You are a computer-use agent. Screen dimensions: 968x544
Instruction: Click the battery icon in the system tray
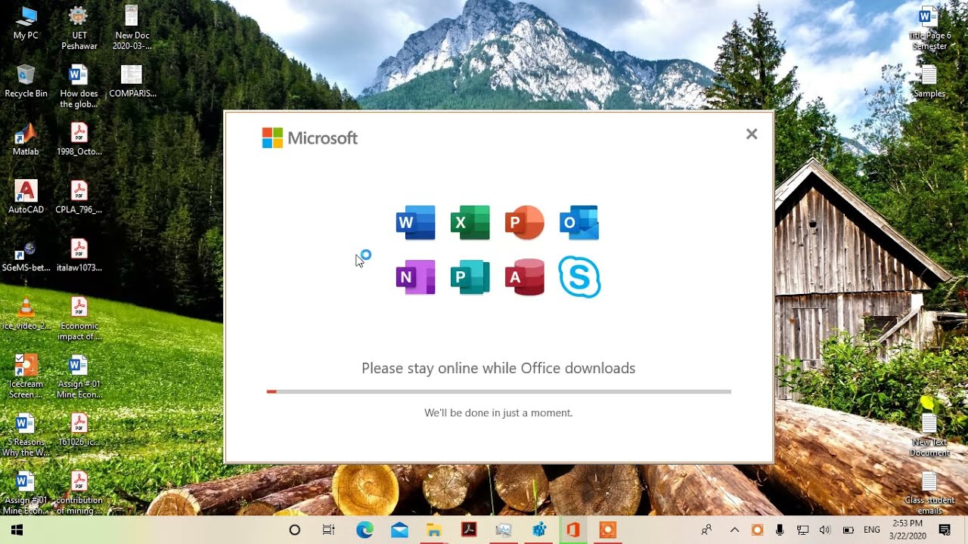pyautogui.click(x=848, y=530)
